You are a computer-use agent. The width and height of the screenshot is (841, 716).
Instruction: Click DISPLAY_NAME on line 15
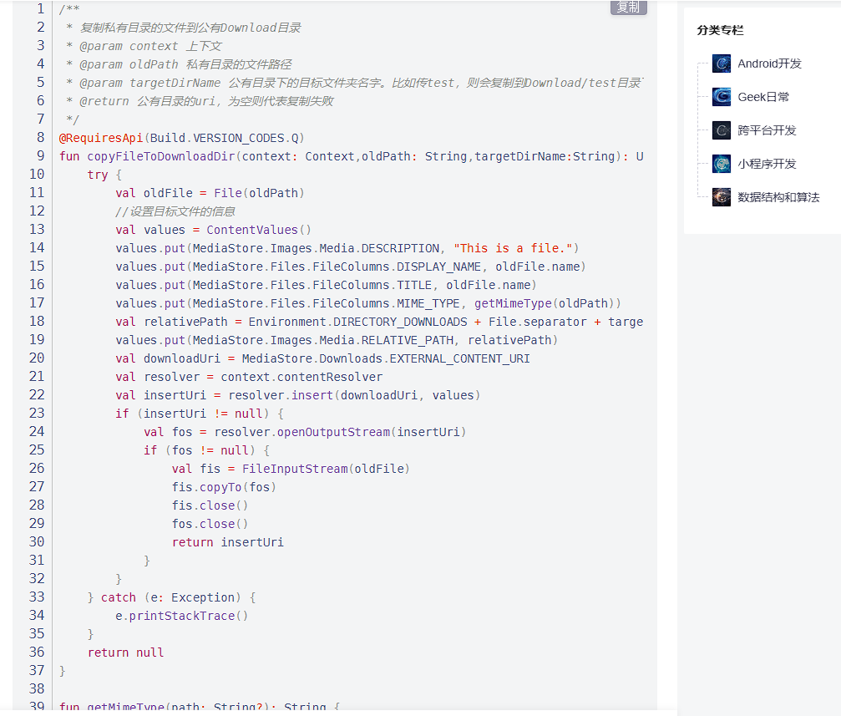pyautogui.click(x=438, y=267)
